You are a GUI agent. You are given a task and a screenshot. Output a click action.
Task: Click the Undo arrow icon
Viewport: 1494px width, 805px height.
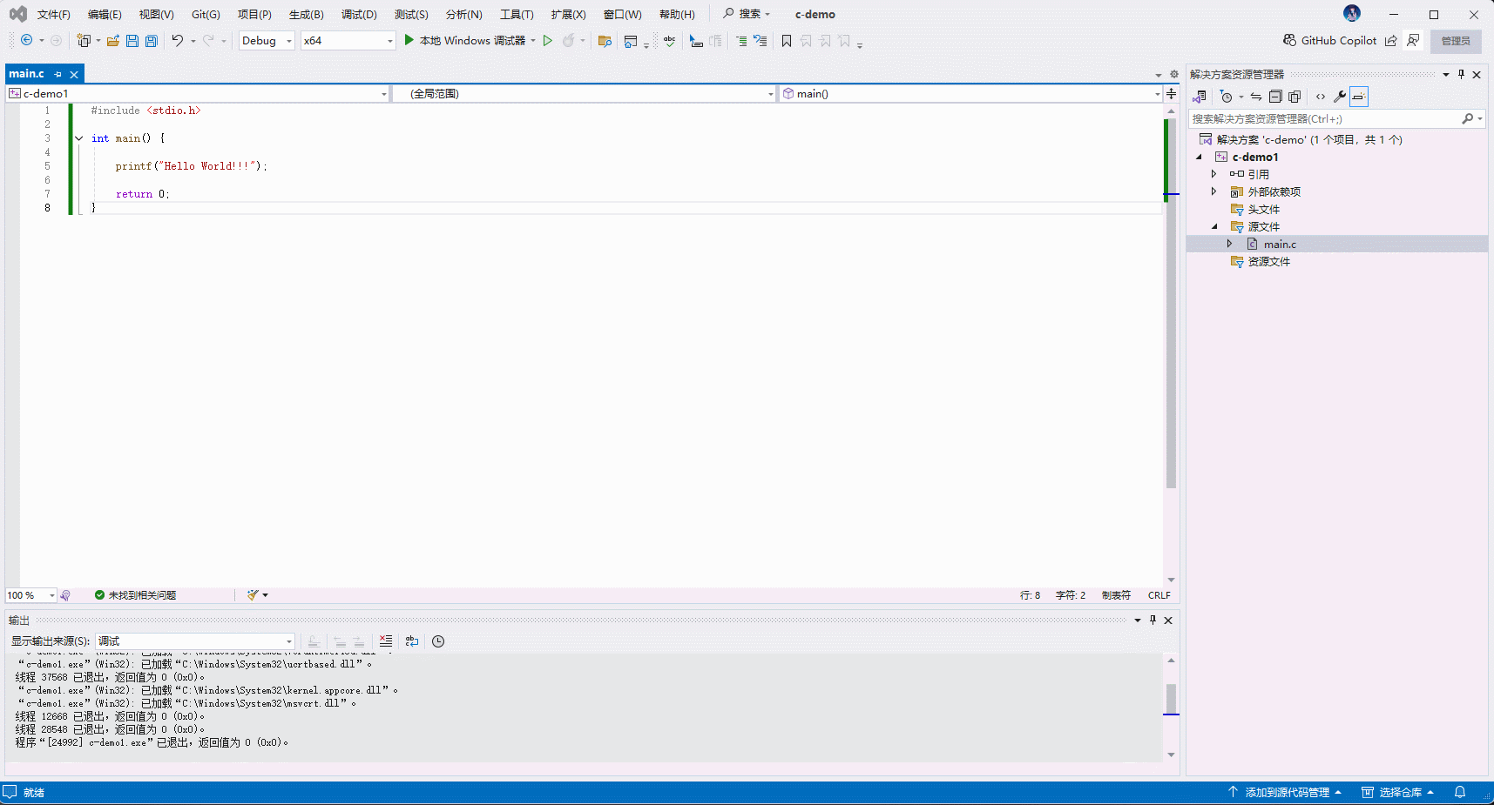coord(178,41)
